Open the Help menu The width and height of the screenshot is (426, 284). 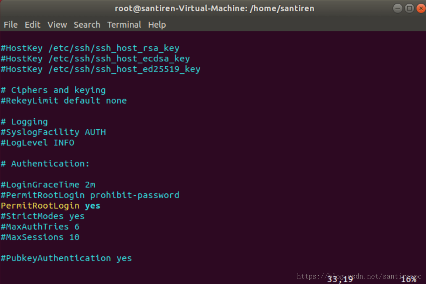157,25
